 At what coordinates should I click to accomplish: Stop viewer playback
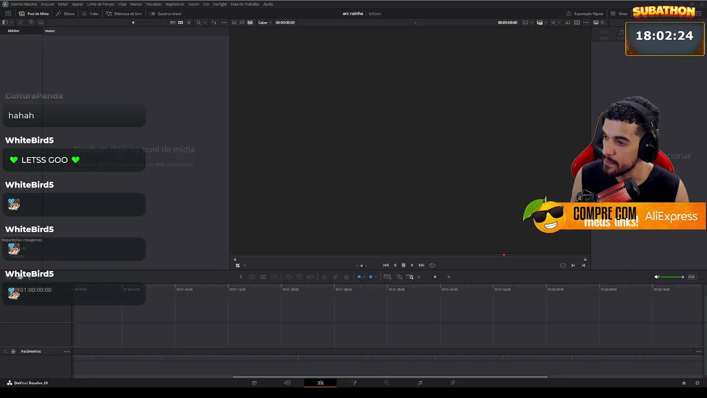[403, 265]
